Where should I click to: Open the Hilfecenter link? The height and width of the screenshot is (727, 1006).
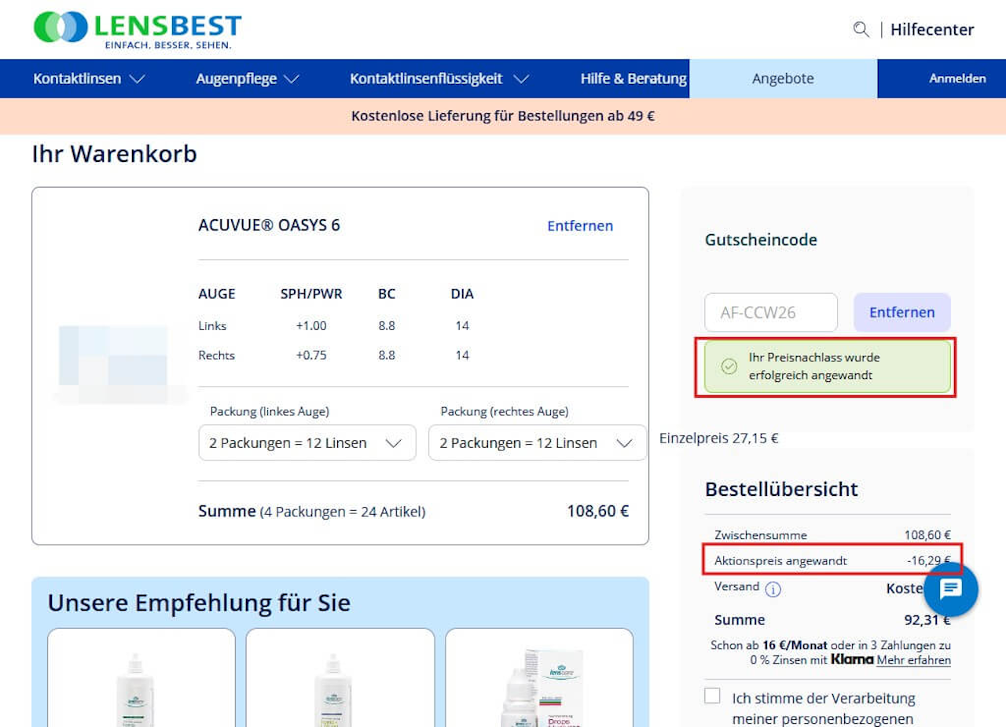tap(932, 30)
